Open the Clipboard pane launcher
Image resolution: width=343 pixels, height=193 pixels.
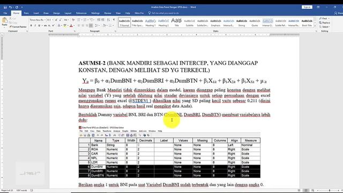coord(27,31)
